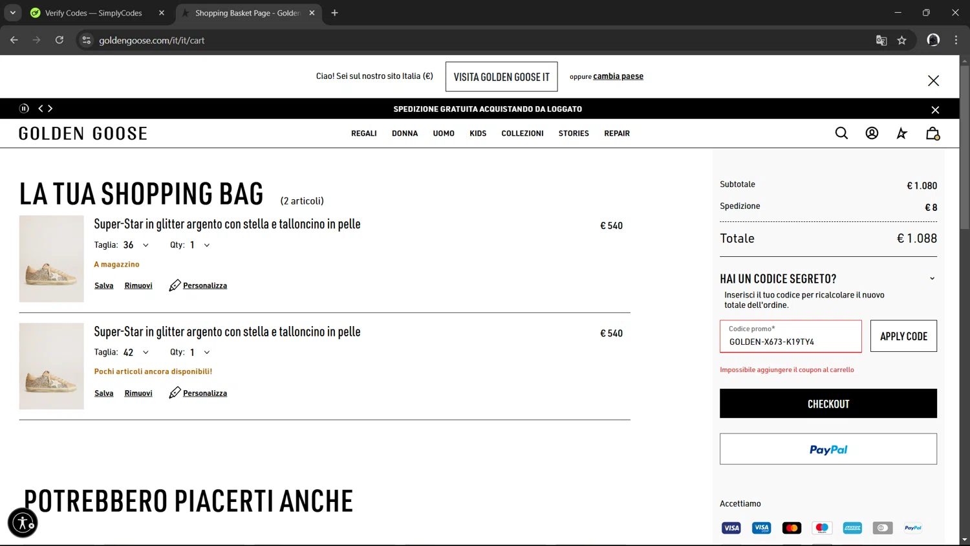Open the KIDS menu

click(478, 133)
